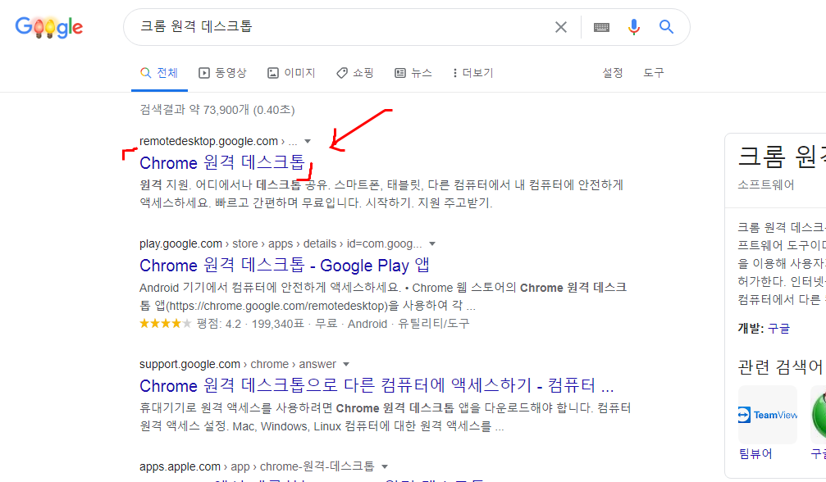Open the TeamViewer related search thumbnail

pos(768,415)
